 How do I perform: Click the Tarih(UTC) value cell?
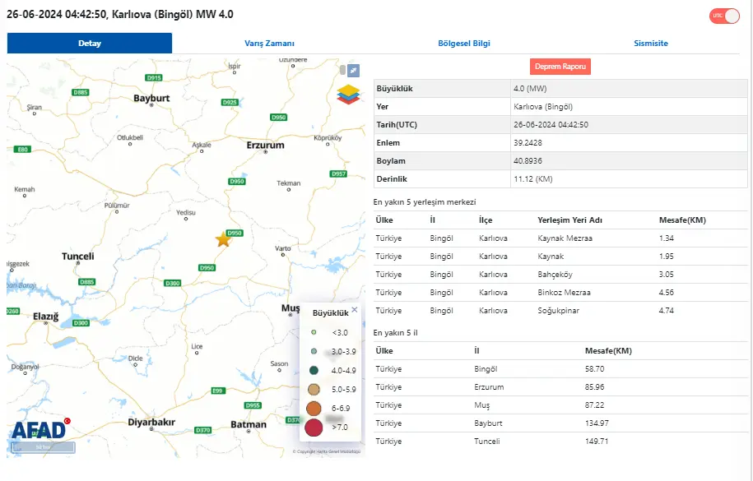[x=629, y=125]
